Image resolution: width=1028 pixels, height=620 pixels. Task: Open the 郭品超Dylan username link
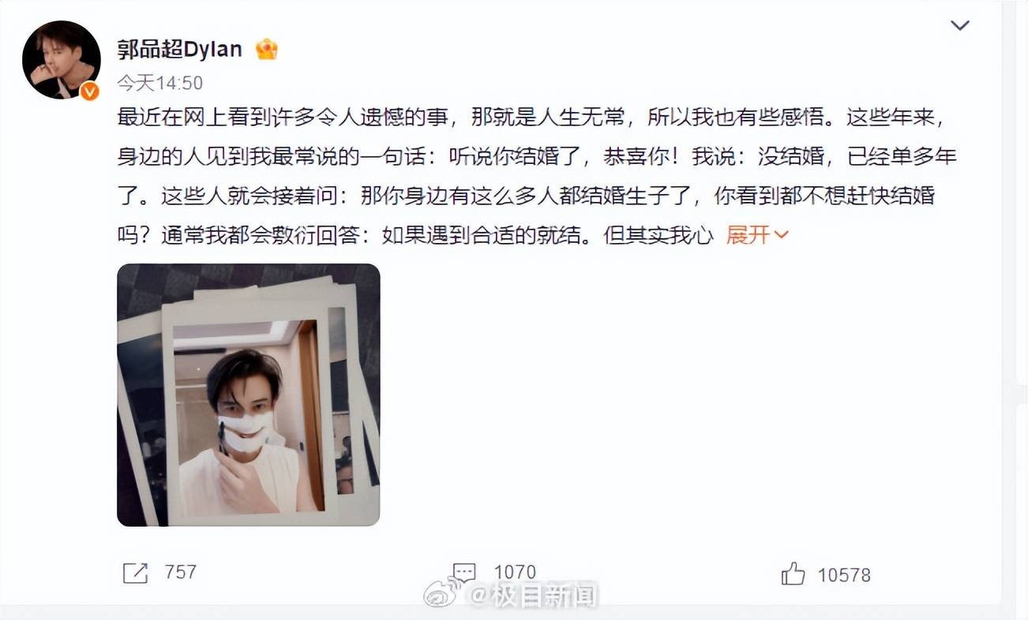[180, 50]
